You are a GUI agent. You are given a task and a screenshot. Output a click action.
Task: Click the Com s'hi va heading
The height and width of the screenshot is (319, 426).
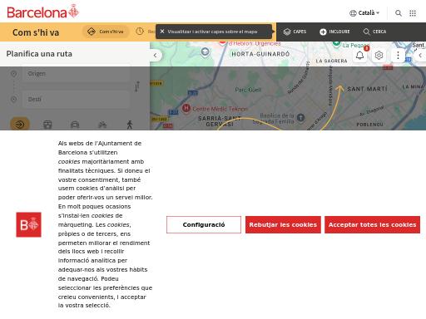[36, 32]
